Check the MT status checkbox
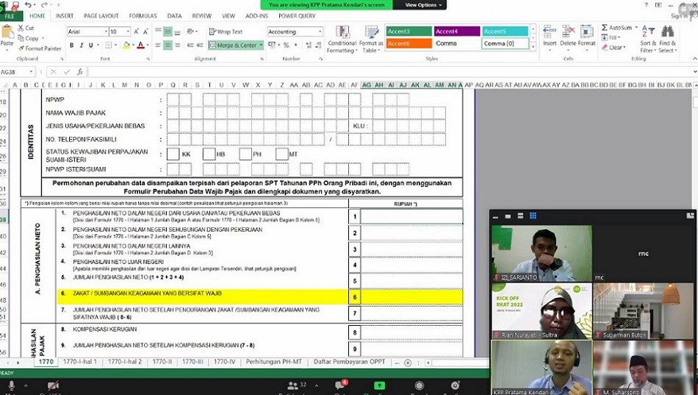 (281, 154)
